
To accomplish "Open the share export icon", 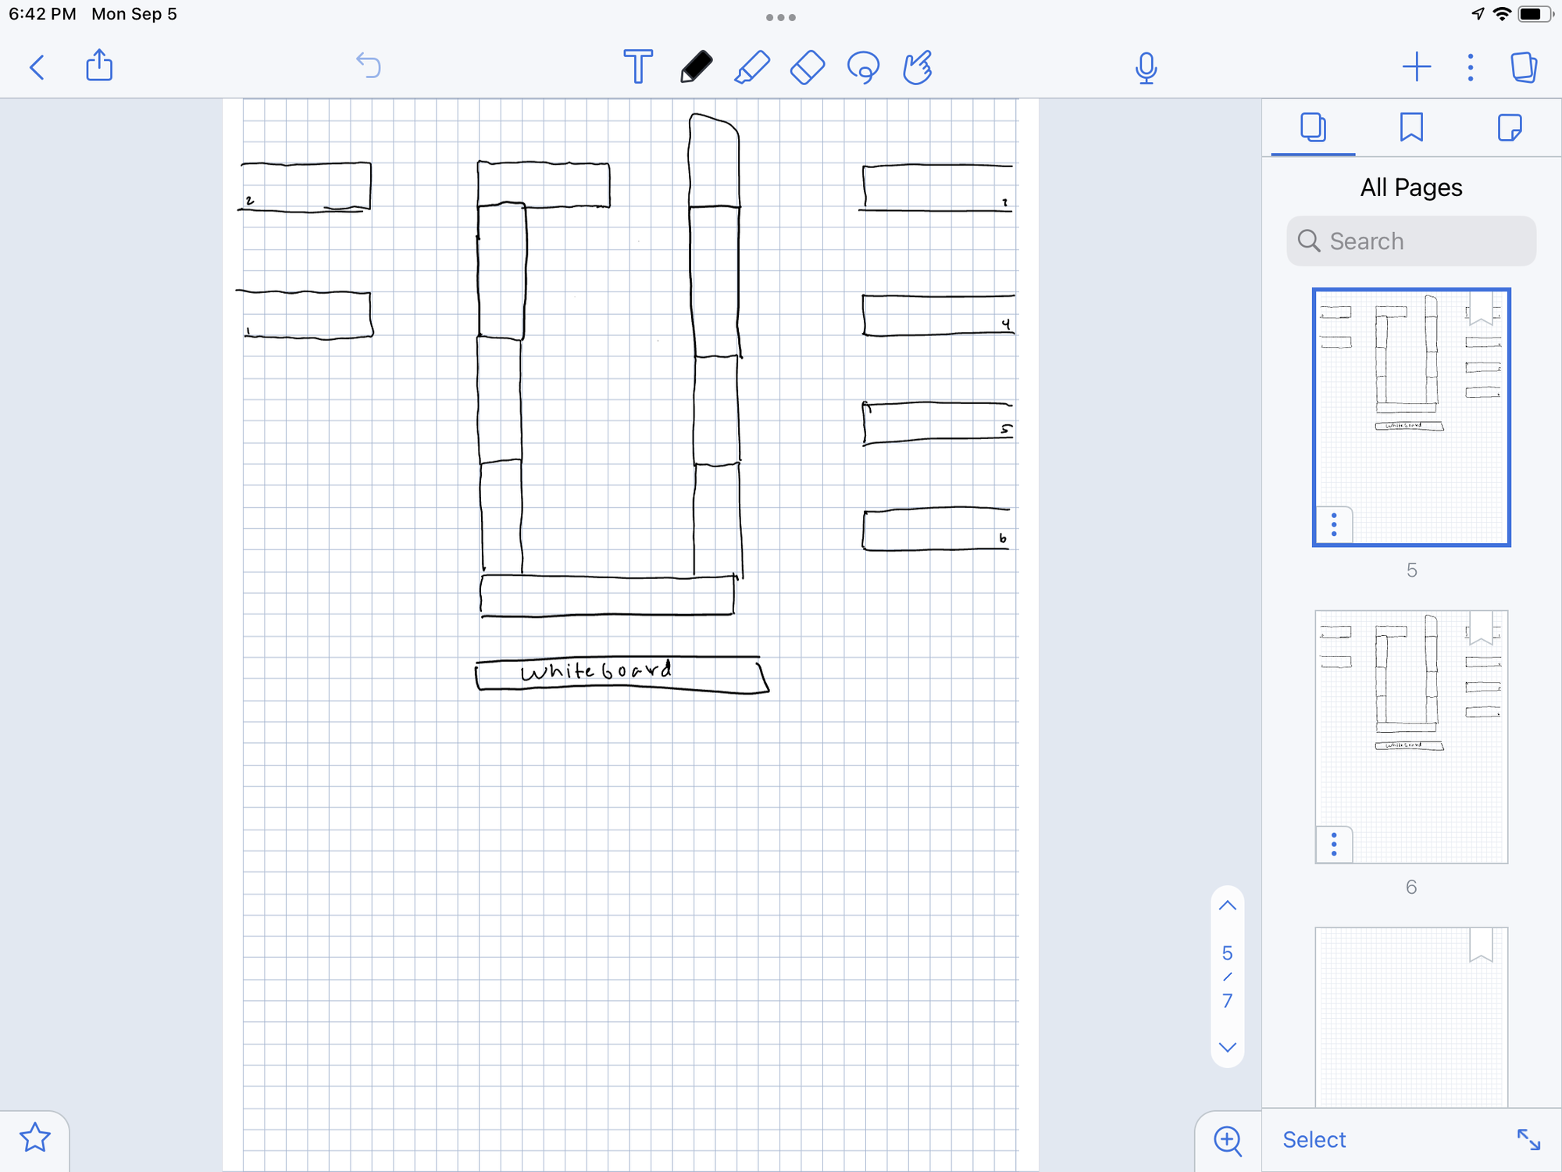I will pos(99,66).
